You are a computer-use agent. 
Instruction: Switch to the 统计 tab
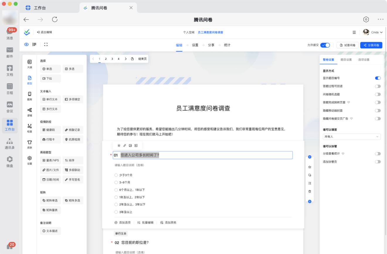[227, 45]
